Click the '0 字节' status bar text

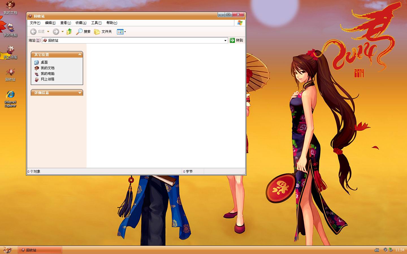(188, 172)
